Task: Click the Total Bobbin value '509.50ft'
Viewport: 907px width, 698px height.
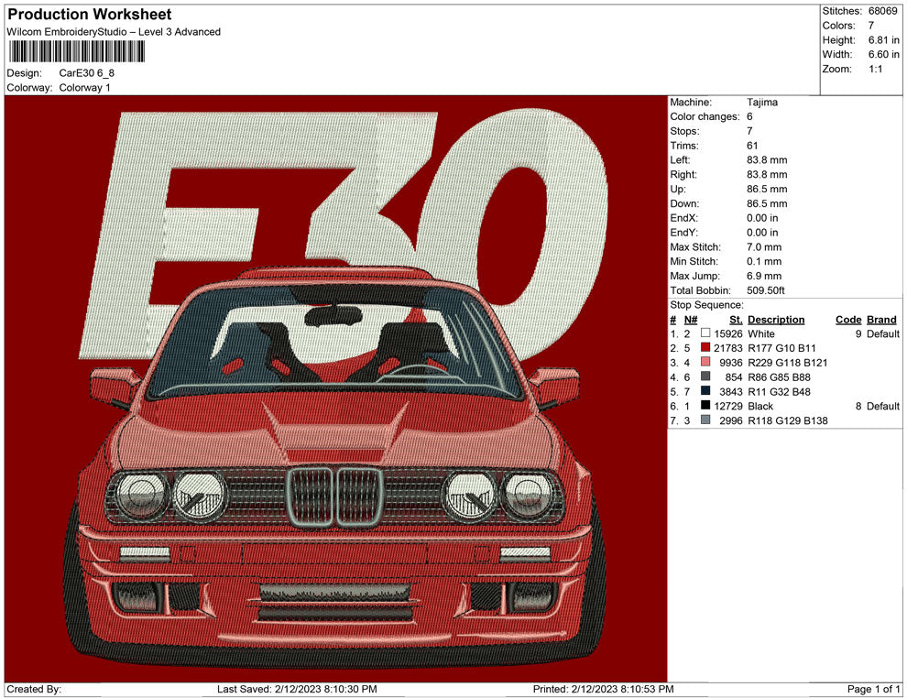Action: (x=765, y=290)
